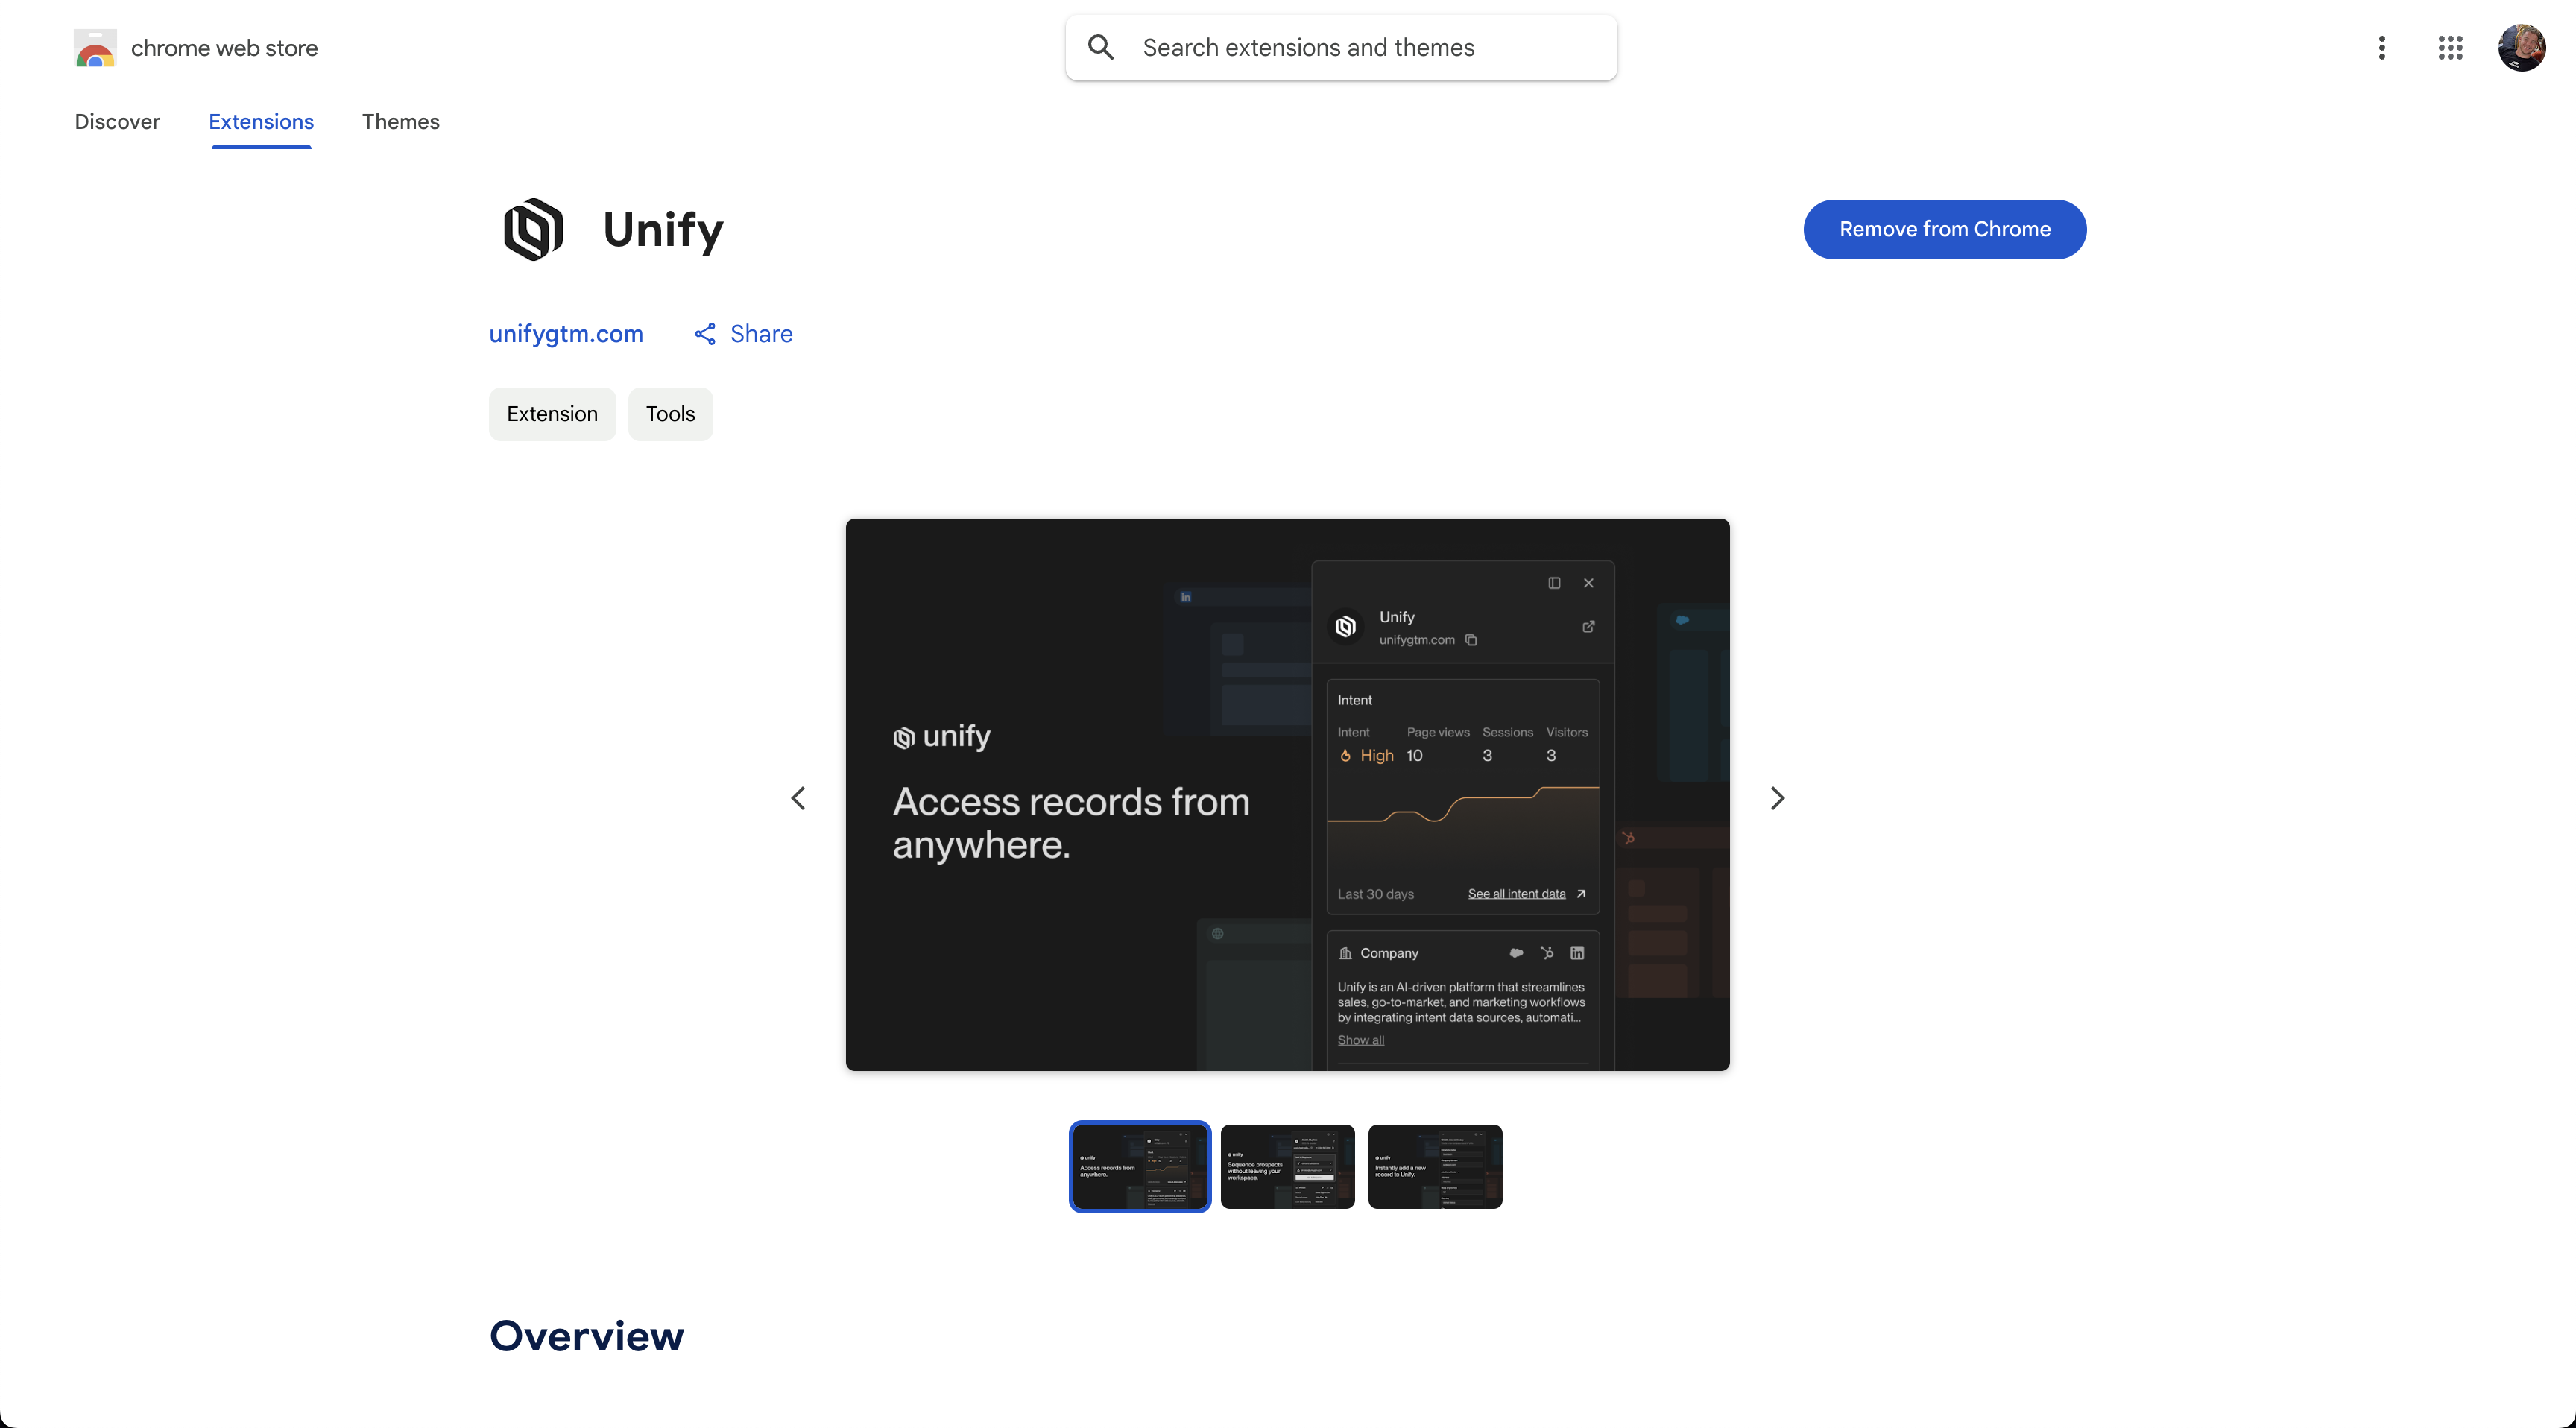Switch to the Discover tab
The image size is (2576, 1428).
click(x=117, y=122)
